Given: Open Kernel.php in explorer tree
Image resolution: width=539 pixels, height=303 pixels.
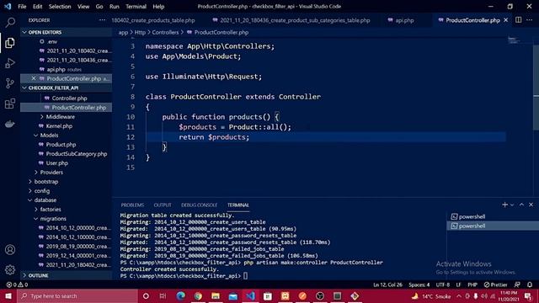Looking at the screenshot, I should [59, 126].
